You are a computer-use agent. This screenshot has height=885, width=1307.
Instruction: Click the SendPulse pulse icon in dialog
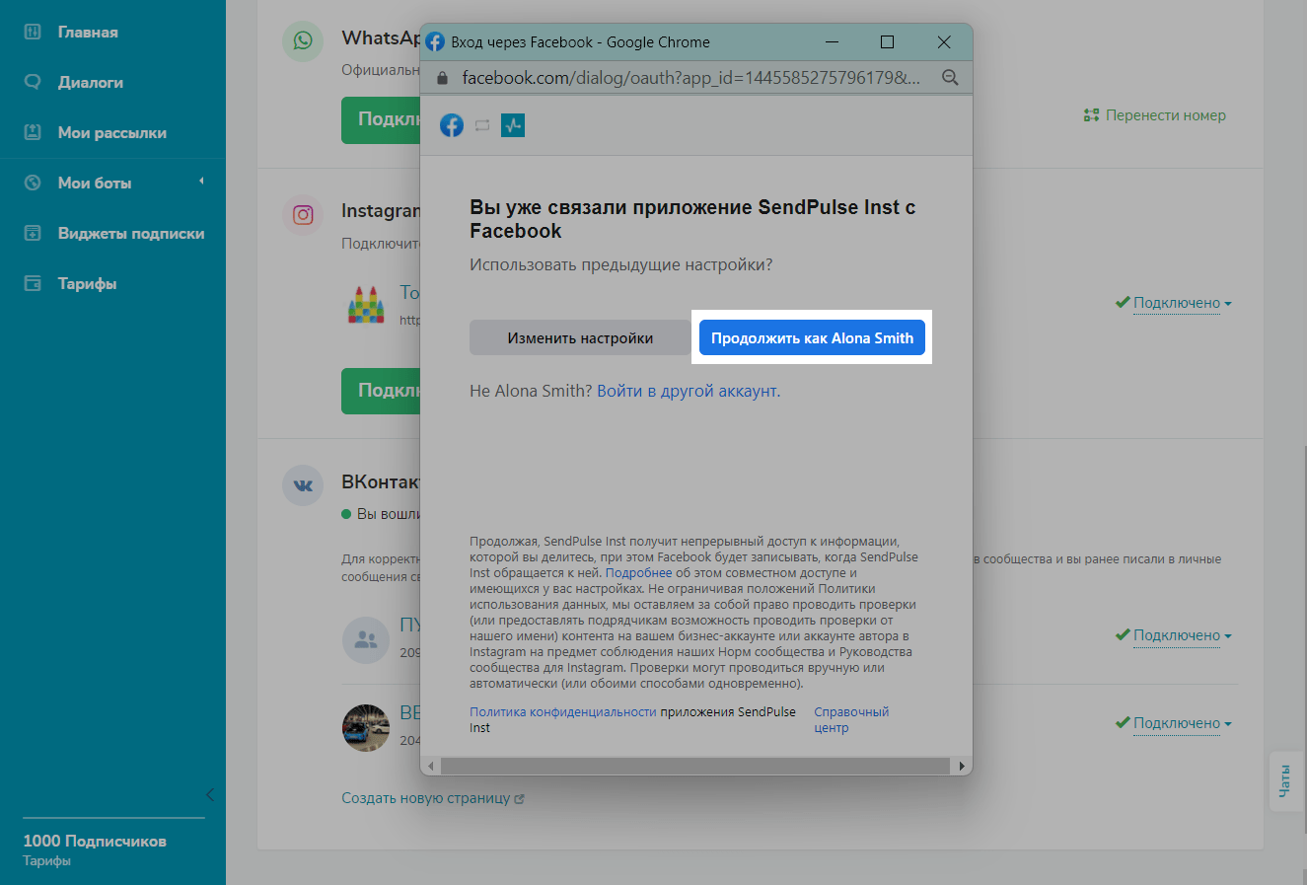click(513, 125)
